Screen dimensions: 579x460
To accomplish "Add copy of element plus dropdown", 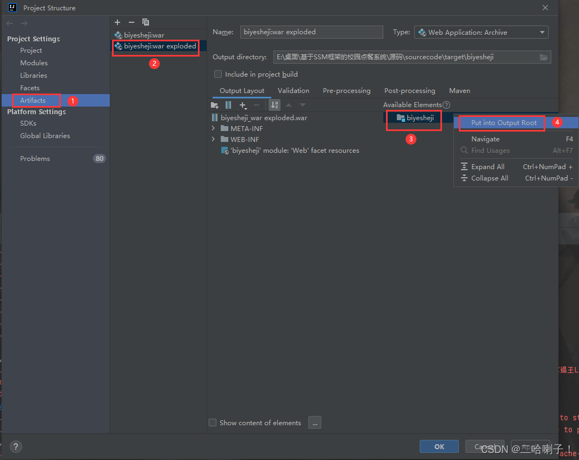I will click(242, 105).
